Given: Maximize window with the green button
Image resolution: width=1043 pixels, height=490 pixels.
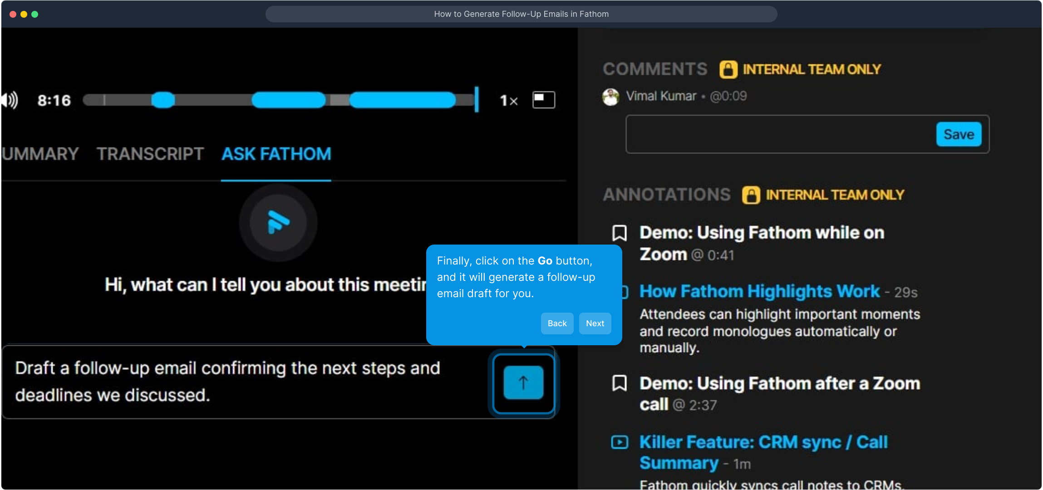Looking at the screenshot, I should pos(35,14).
